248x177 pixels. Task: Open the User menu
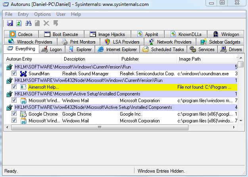(61, 14)
